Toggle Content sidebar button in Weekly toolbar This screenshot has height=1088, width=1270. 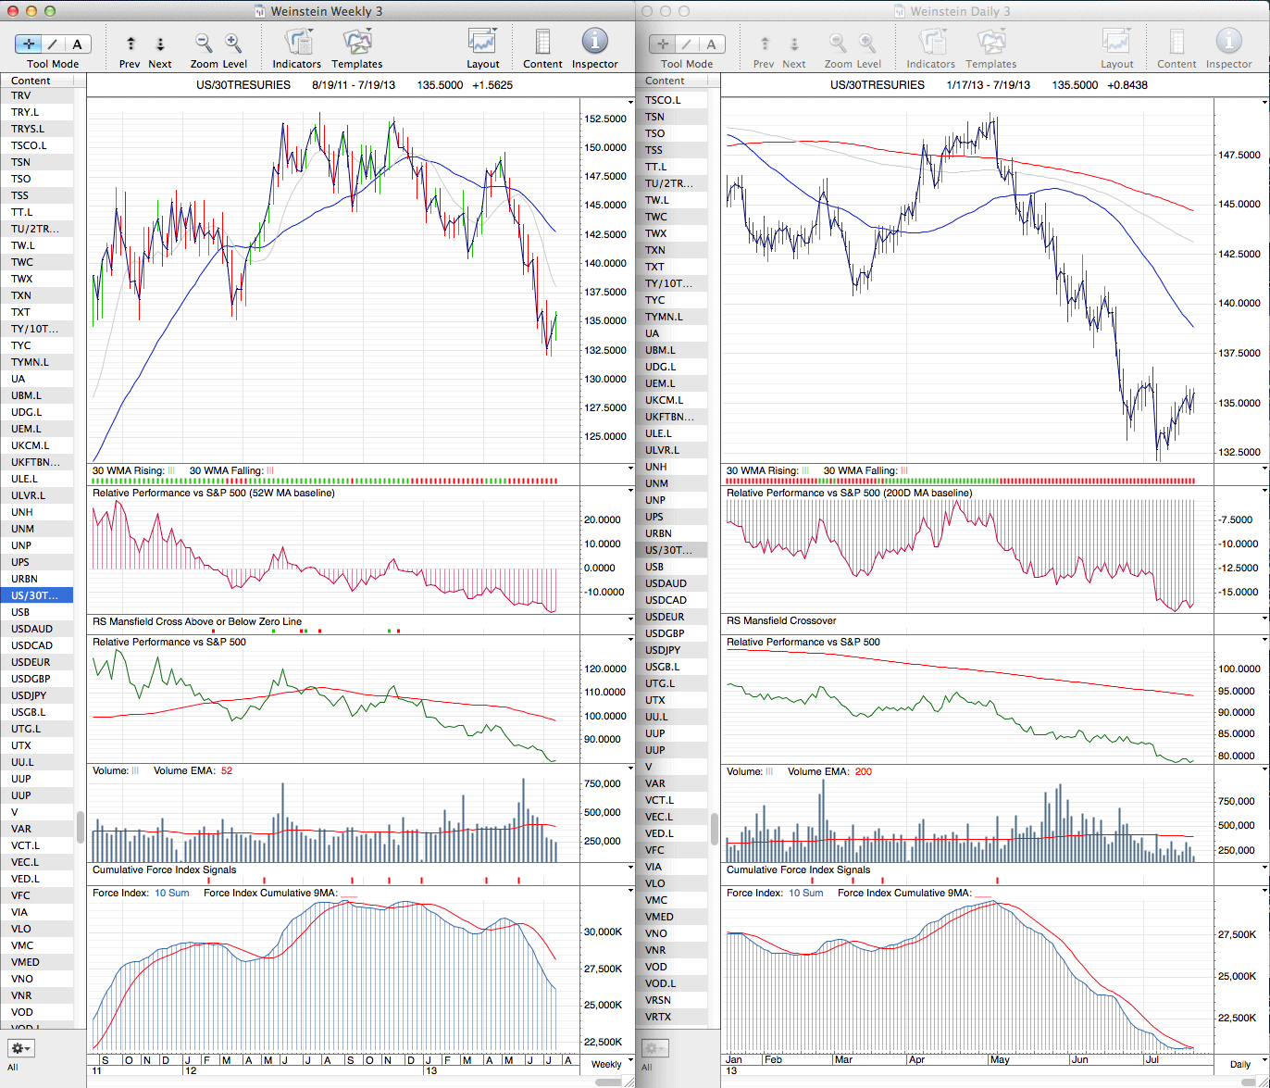point(542,43)
